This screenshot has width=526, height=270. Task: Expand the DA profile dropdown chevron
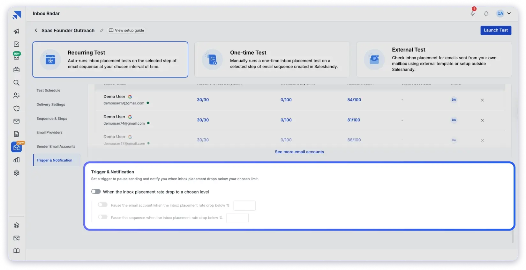click(509, 13)
